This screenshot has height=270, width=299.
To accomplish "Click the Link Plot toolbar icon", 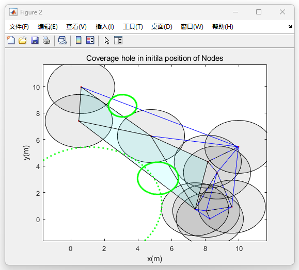I will [62, 40].
